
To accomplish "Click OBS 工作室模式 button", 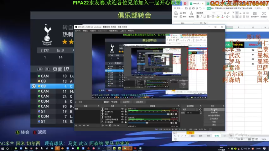I will pos(214,118).
